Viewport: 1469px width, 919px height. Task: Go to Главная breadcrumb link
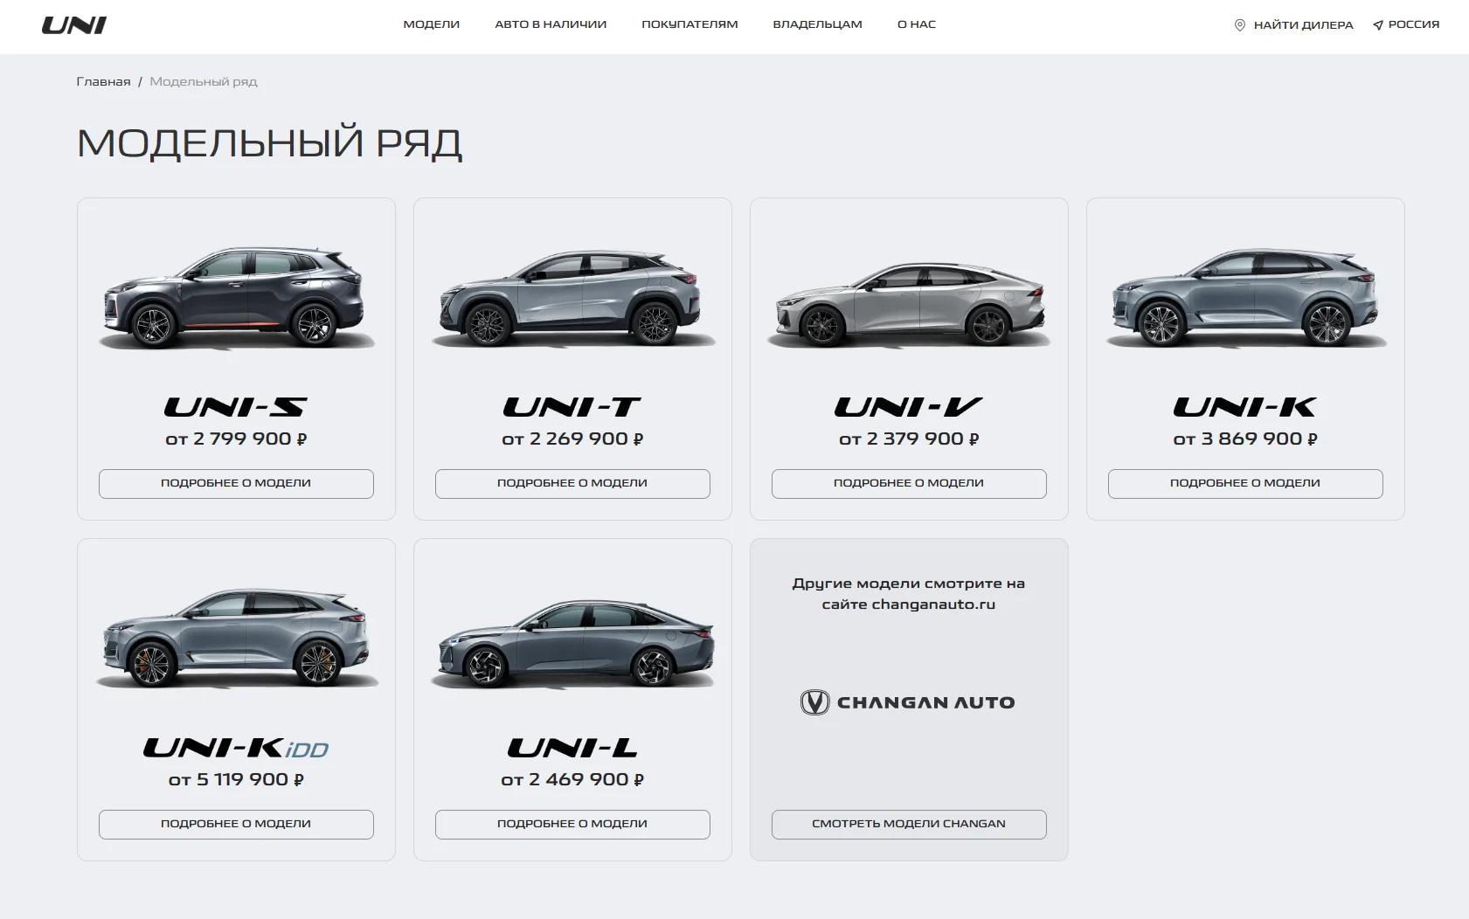(x=103, y=81)
